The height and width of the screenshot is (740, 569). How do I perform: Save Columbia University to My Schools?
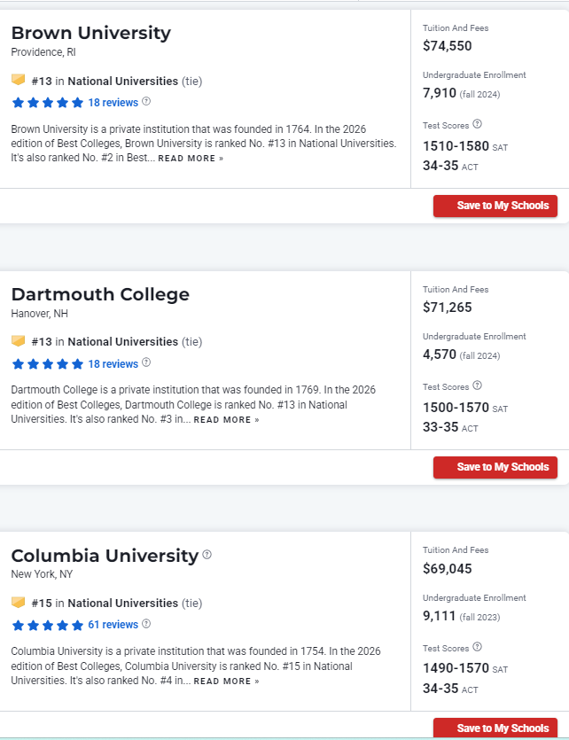coord(495,728)
